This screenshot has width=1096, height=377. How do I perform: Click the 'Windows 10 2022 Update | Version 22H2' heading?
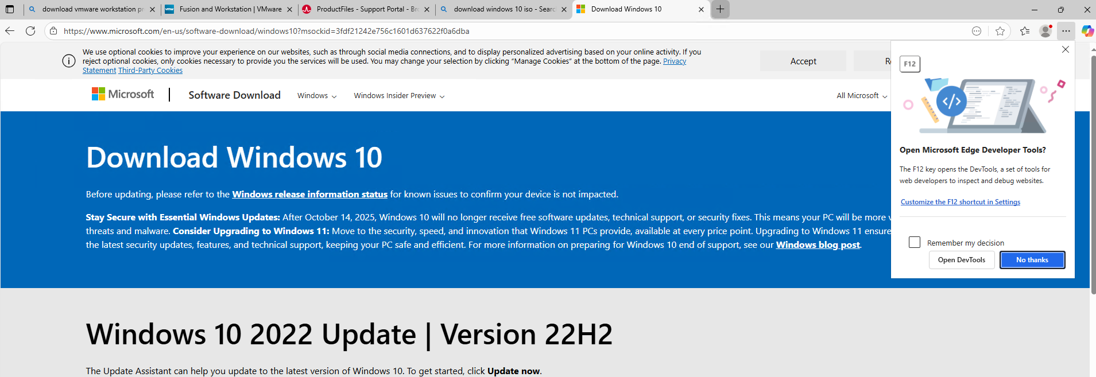coord(349,334)
